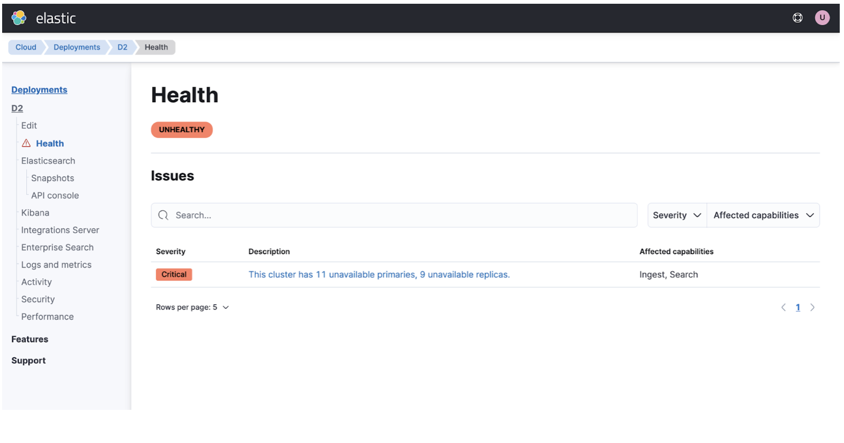
Task: Open the unavailable primaries issue link
Action: 379,274
